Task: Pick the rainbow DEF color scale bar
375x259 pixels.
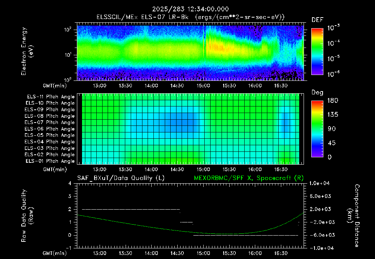Action: click(317, 51)
